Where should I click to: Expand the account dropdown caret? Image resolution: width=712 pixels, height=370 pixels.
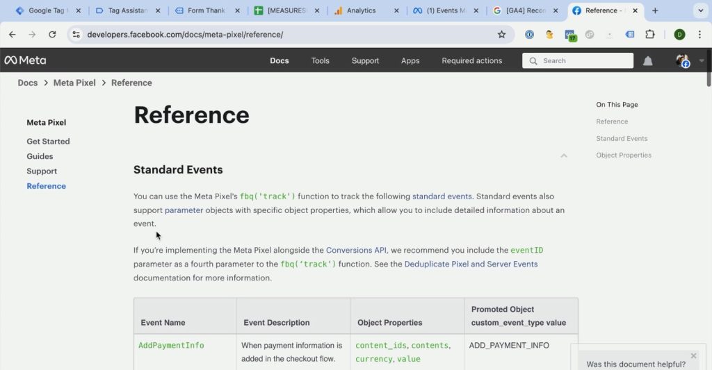coord(702,61)
